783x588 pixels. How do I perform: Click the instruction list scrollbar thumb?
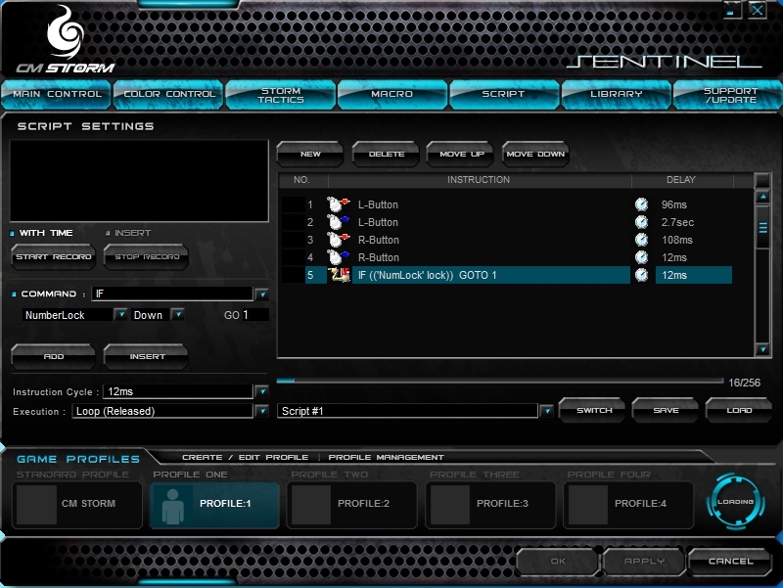(x=762, y=228)
